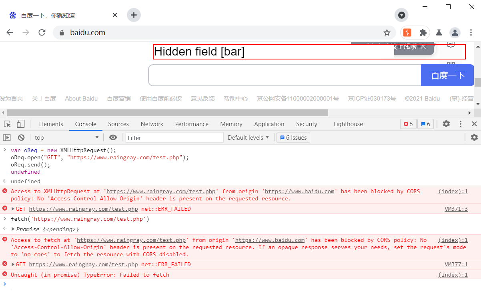Screen dimensions: 481x291
Task: Click the 6 Issues button
Action: click(293, 138)
